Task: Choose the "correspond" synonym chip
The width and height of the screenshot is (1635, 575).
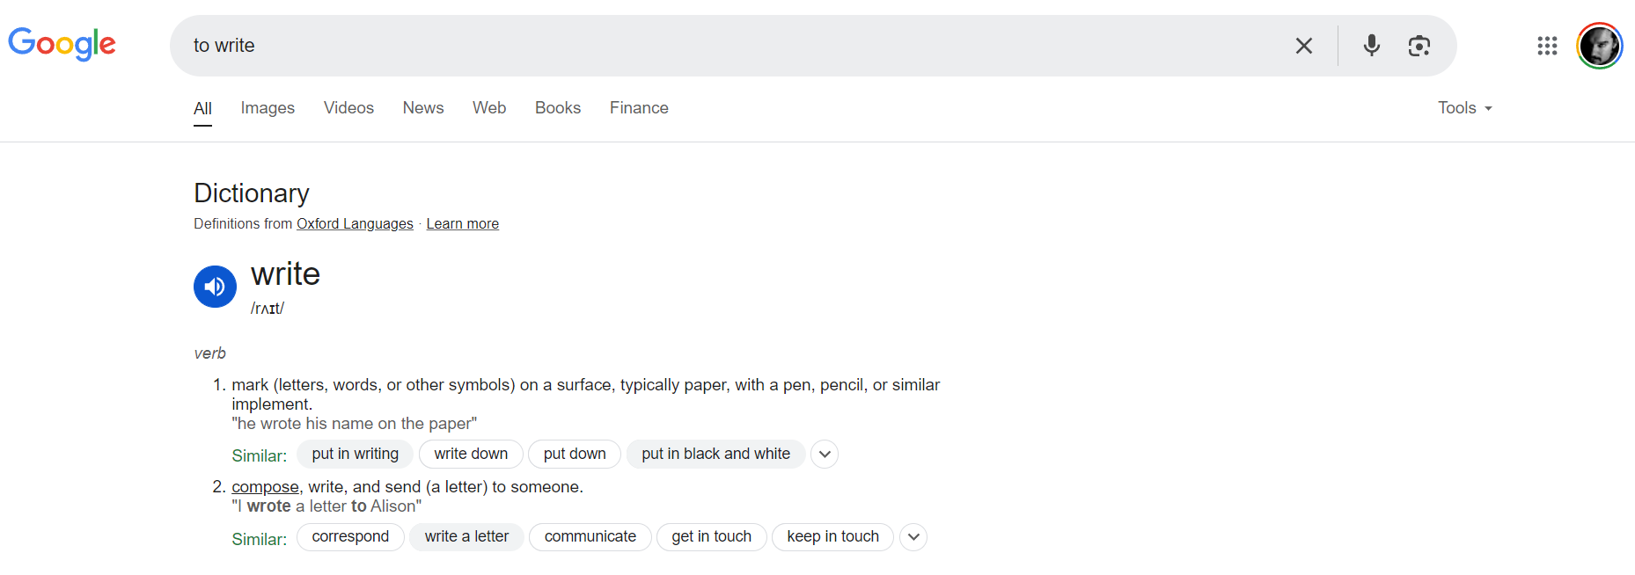Action: [350, 536]
